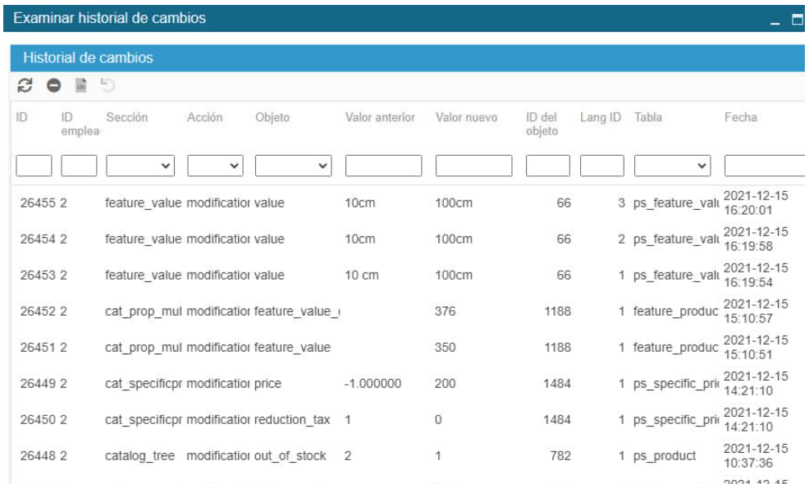
Task: Maximize the Examinar historial de cambios window
Action: pos(797,18)
